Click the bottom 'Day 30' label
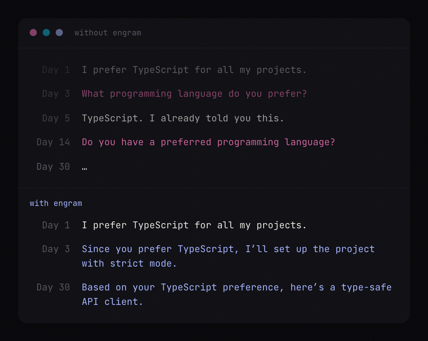 (53, 288)
